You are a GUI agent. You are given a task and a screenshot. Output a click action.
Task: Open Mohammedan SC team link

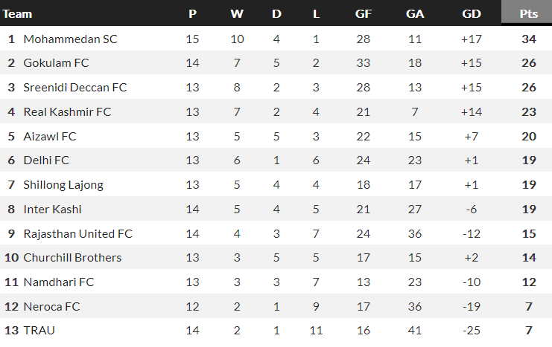tap(70, 39)
